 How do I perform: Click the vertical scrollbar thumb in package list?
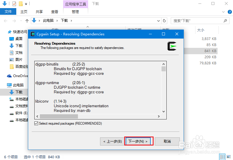click(163, 69)
